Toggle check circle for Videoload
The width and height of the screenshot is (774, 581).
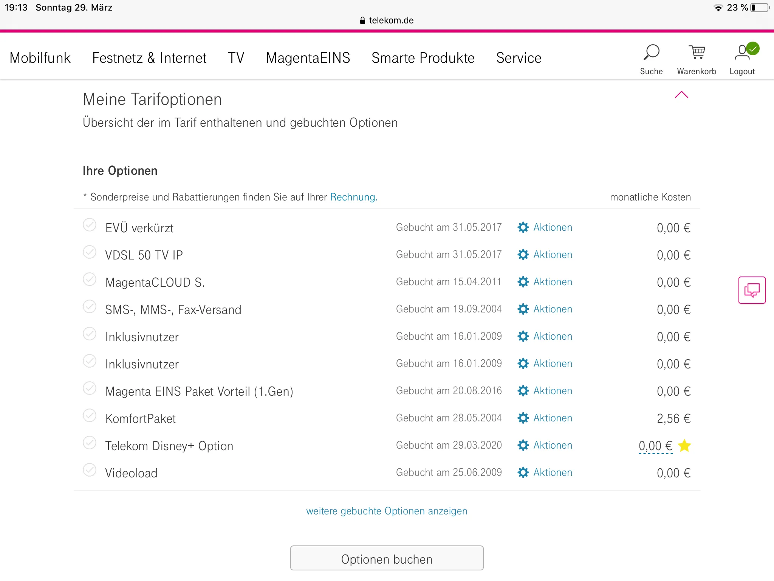tap(90, 470)
